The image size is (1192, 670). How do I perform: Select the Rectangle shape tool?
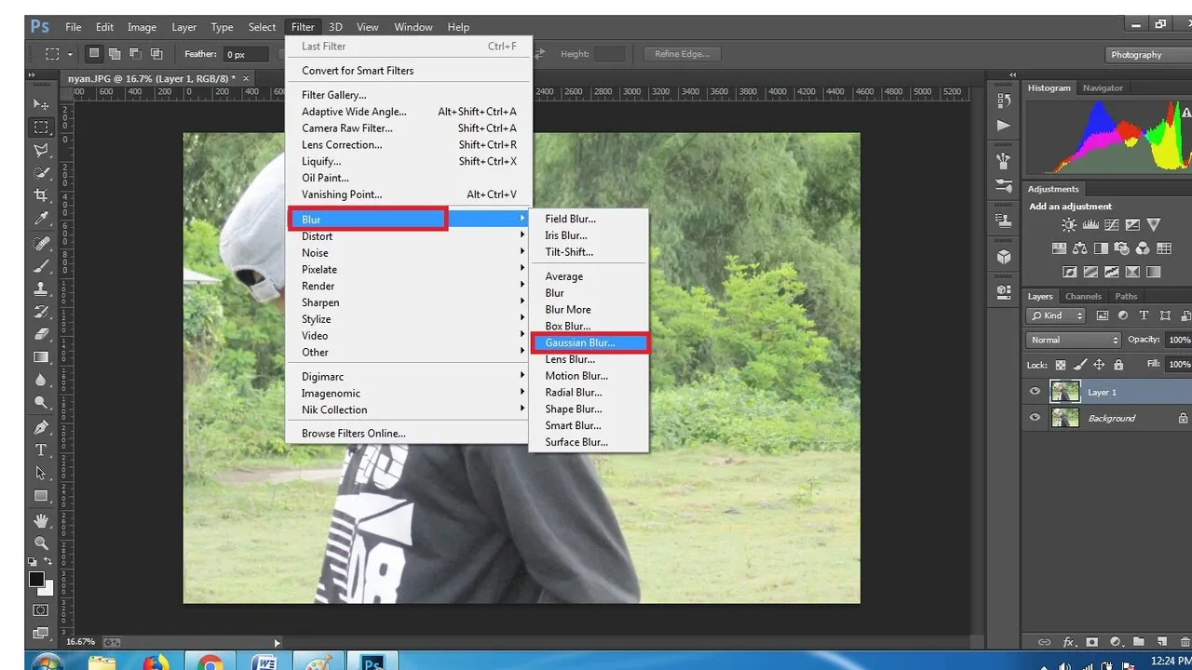point(41,496)
